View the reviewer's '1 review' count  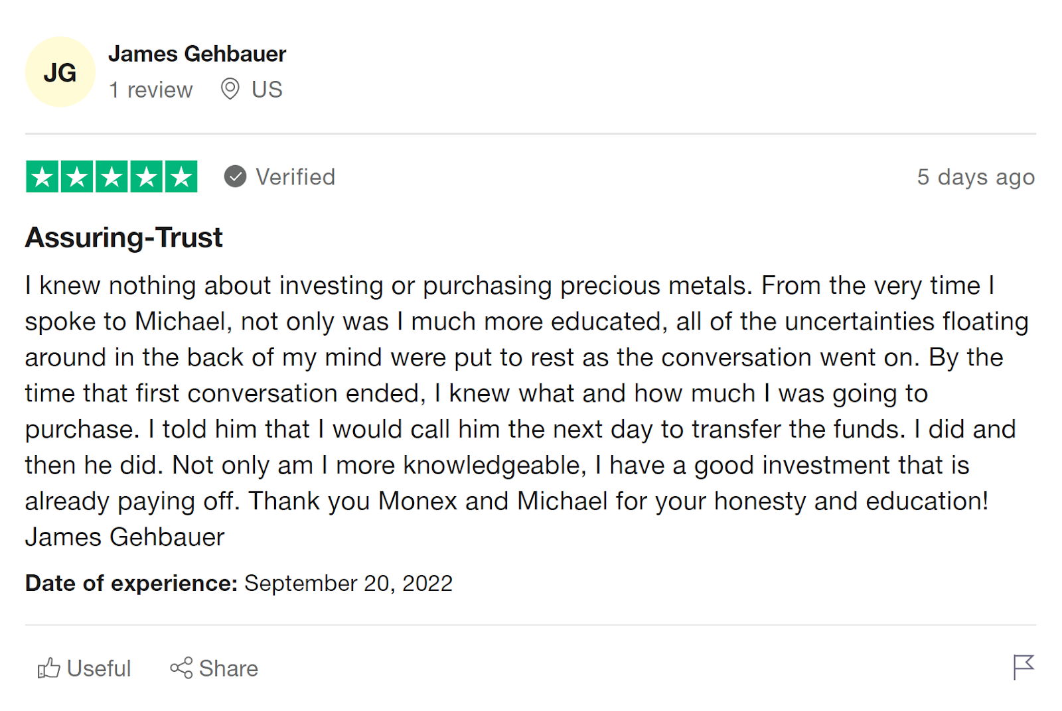tap(151, 90)
